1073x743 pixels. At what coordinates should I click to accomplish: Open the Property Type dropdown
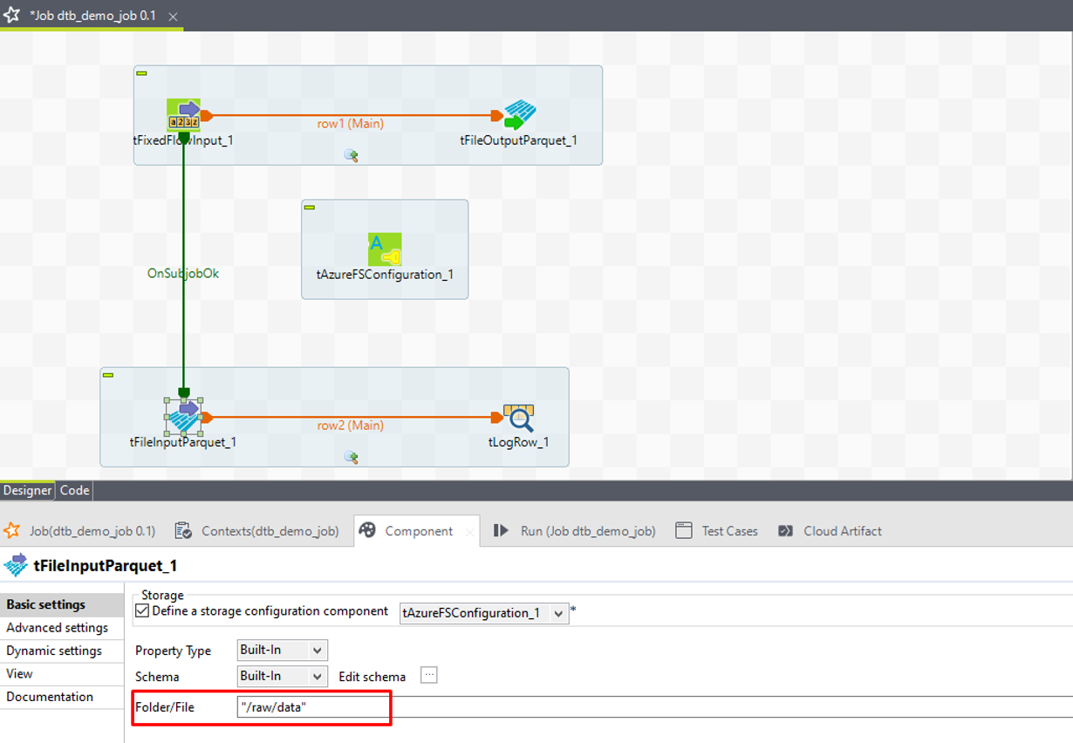click(x=318, y=651)
